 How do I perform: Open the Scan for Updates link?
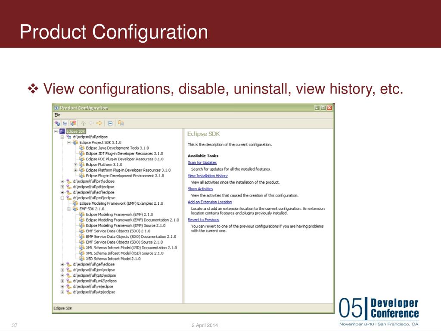click(202, 162)
